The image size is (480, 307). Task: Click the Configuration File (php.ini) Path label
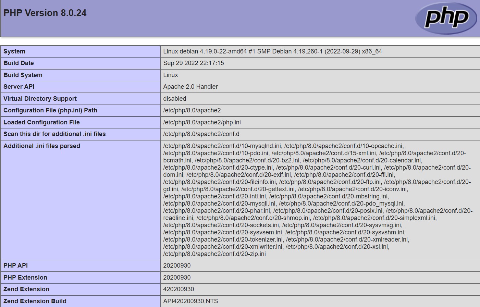click(x=50, y=110)
